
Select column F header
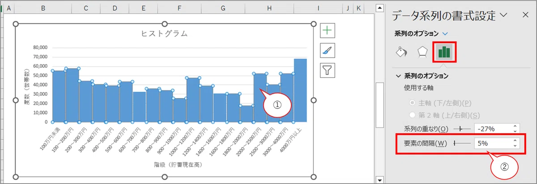179,8
